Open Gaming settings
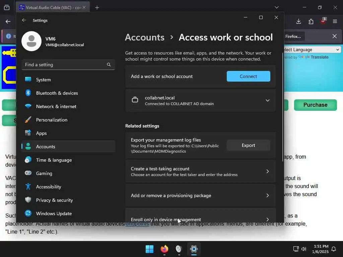This screenshot has width=343, height=257. click(68, 173)
